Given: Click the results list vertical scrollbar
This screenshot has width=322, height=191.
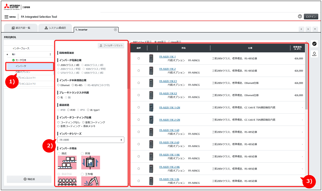Looking at the screenshot, I should [306, 76].
